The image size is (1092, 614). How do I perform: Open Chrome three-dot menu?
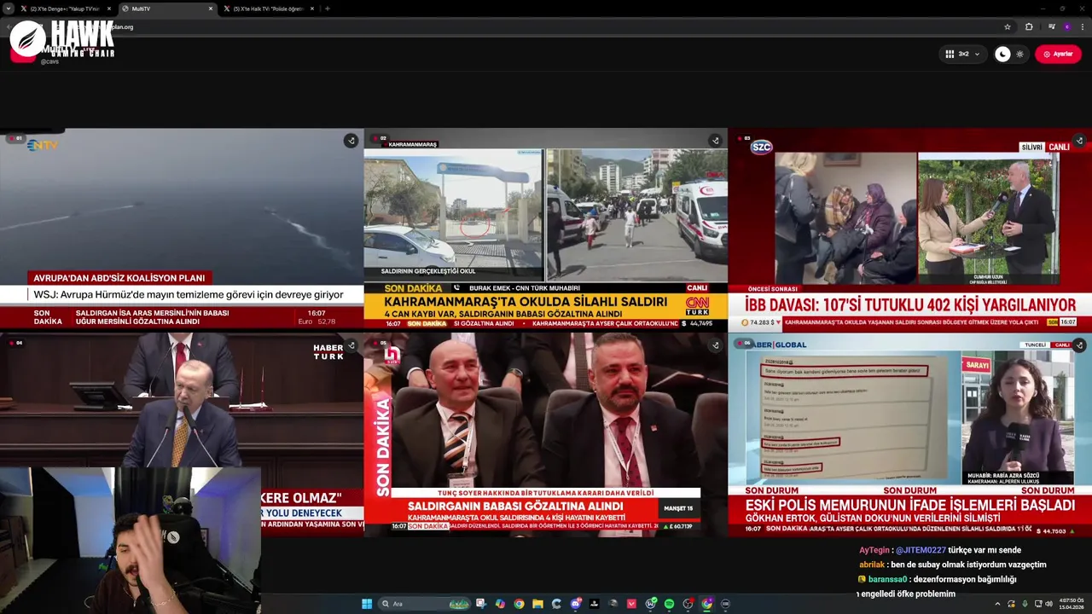(x=1082, y=26)
